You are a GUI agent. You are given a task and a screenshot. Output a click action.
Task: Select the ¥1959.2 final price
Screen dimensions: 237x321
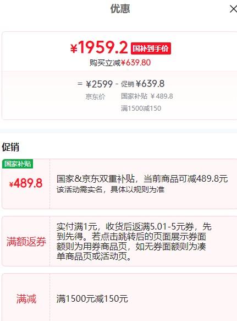click(99, 47)
